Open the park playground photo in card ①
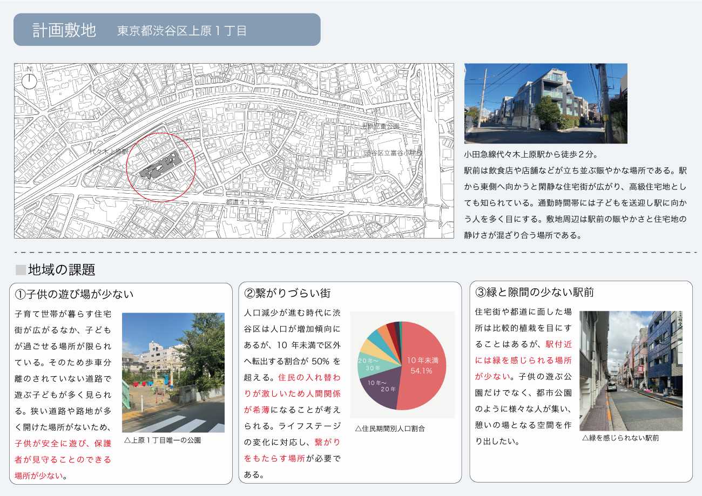The height and width of the screenshot is (496, 702). coord(173,372)
